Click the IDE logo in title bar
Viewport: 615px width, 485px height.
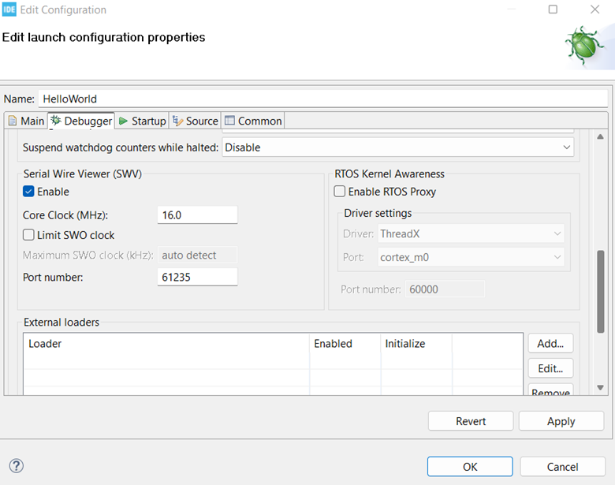9,10
